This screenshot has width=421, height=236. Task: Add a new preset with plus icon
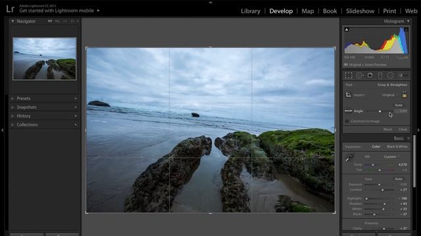(76, 98)
